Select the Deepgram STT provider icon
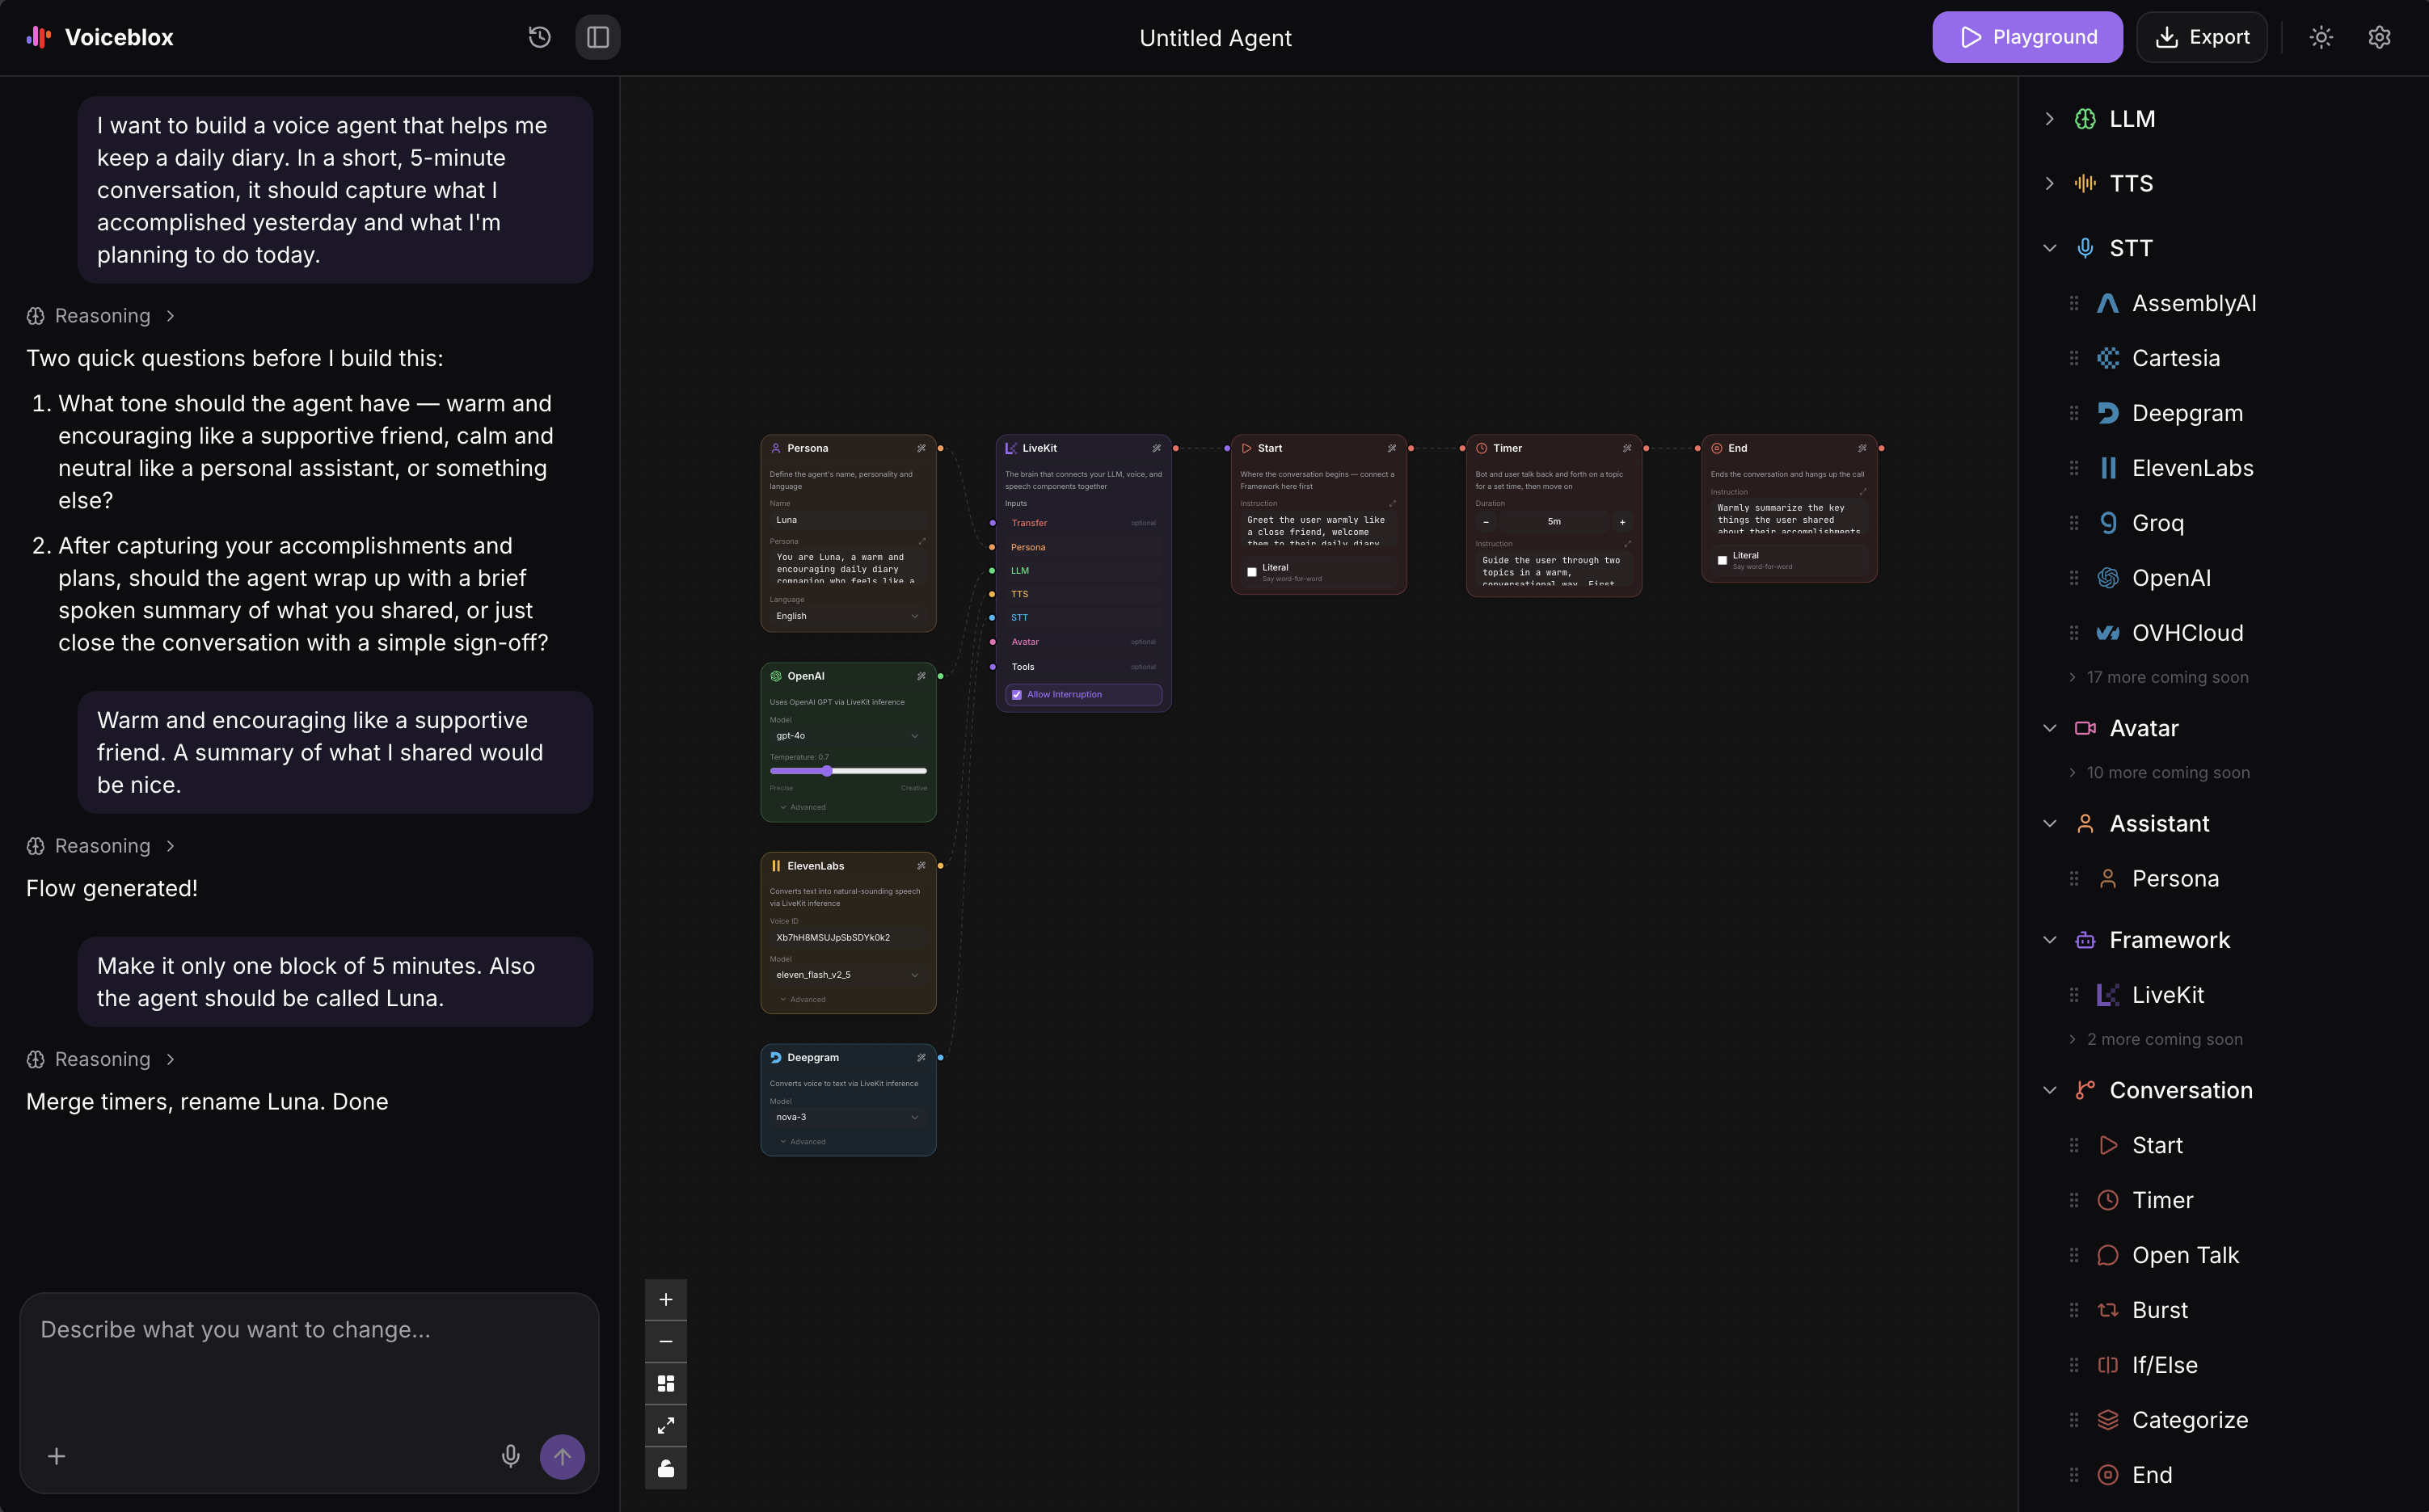 2109,412
